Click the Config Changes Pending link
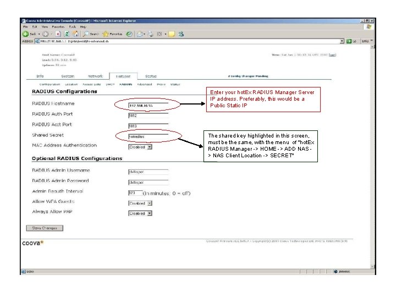396x297 pixels. [248, 76]
